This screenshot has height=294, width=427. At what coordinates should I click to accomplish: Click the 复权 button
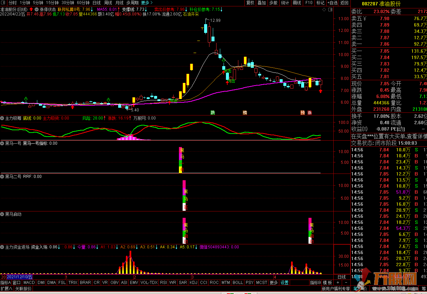250,3
